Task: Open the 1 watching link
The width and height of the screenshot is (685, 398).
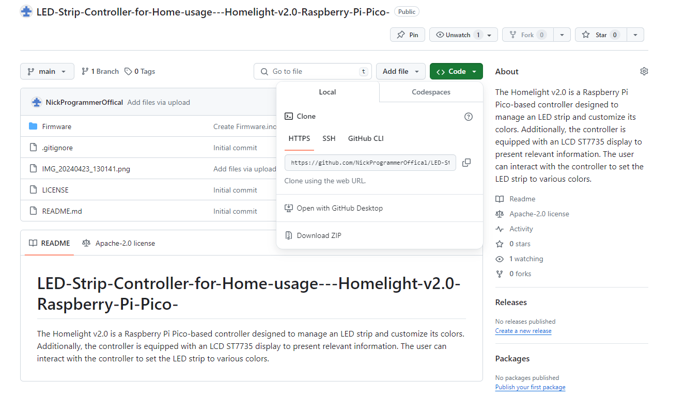Action: pos(526,259)
